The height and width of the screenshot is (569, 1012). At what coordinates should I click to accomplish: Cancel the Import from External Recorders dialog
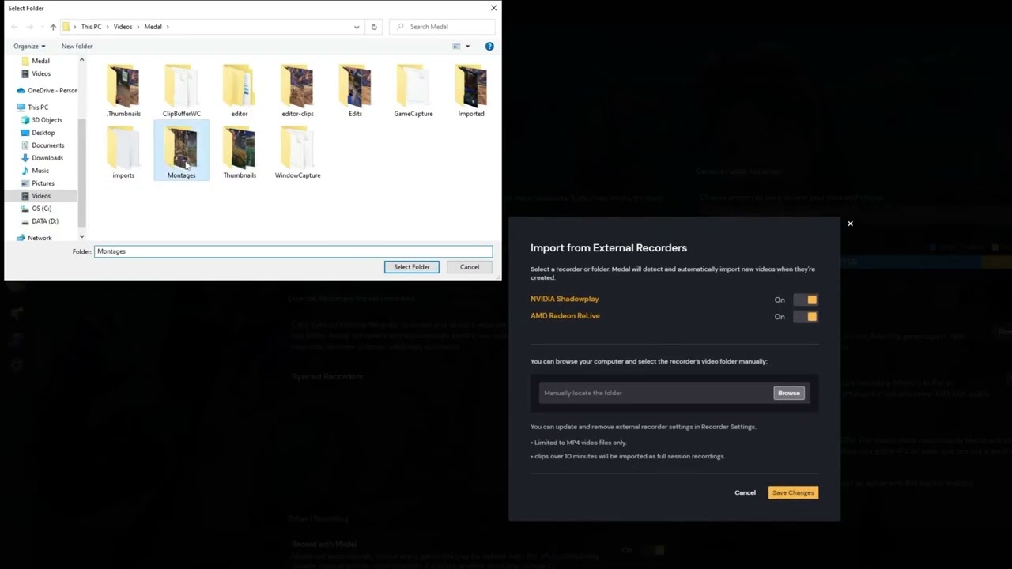[x=745, y=492]
